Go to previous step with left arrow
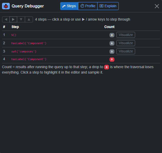162x153 pixels. coord(6,19)
